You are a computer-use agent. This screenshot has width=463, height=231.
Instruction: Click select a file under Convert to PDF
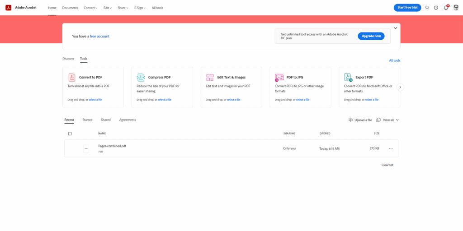[95, 100]
